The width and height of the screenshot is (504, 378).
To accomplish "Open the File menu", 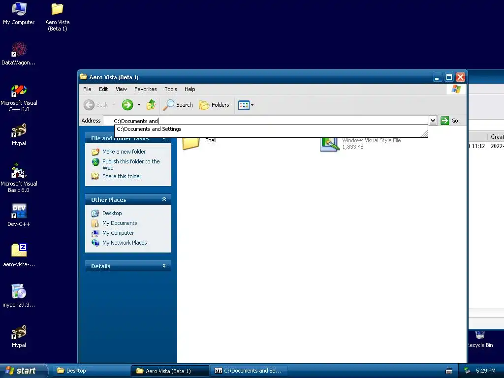I will [x=87, y=89].
